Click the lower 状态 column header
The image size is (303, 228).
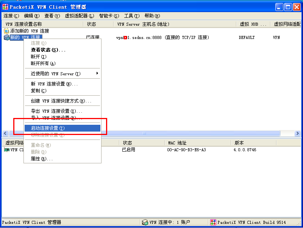(142, 143)
